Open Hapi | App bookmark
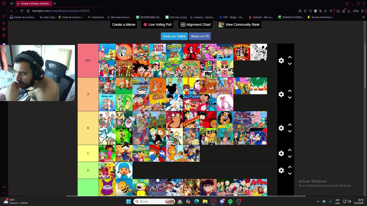 tap(47, 17)
